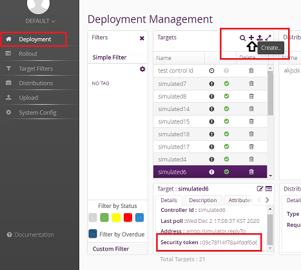Open the Deployment view in sidebar
Viewport: 301px width, 270px height.
coord(34,39)
